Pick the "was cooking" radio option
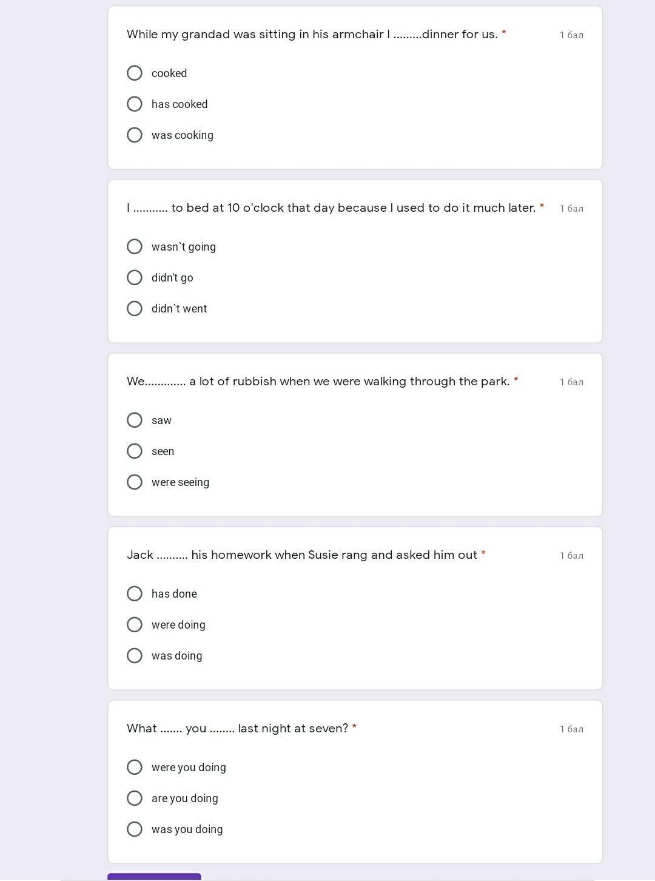The width and height of the screenshot is (655, 881). pos(135,135)
